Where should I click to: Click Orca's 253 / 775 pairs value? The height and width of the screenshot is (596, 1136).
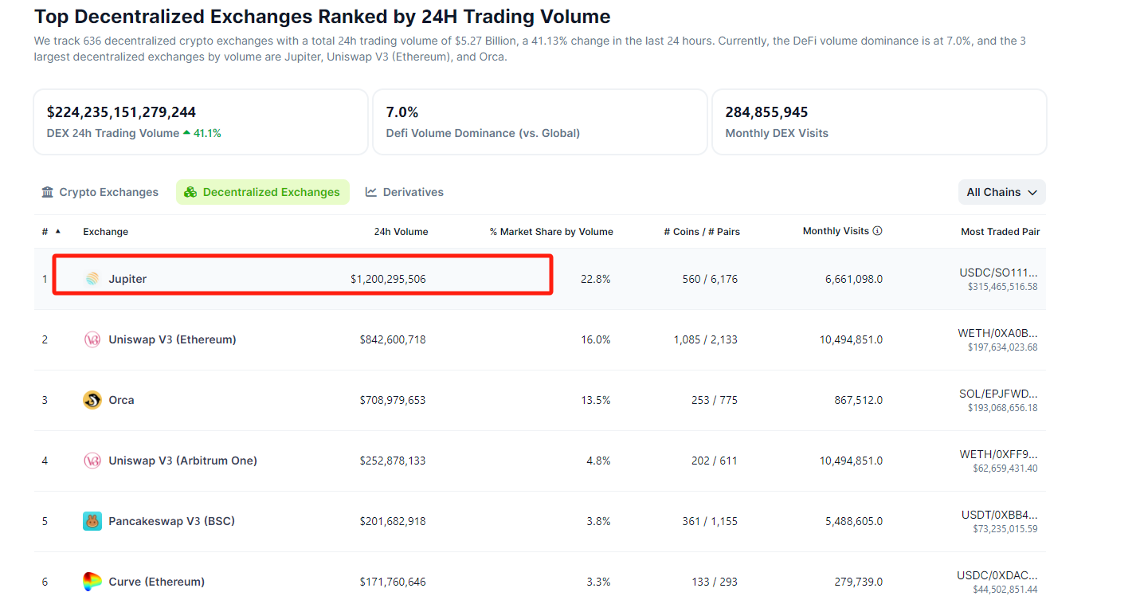click(x=715, y=400)
